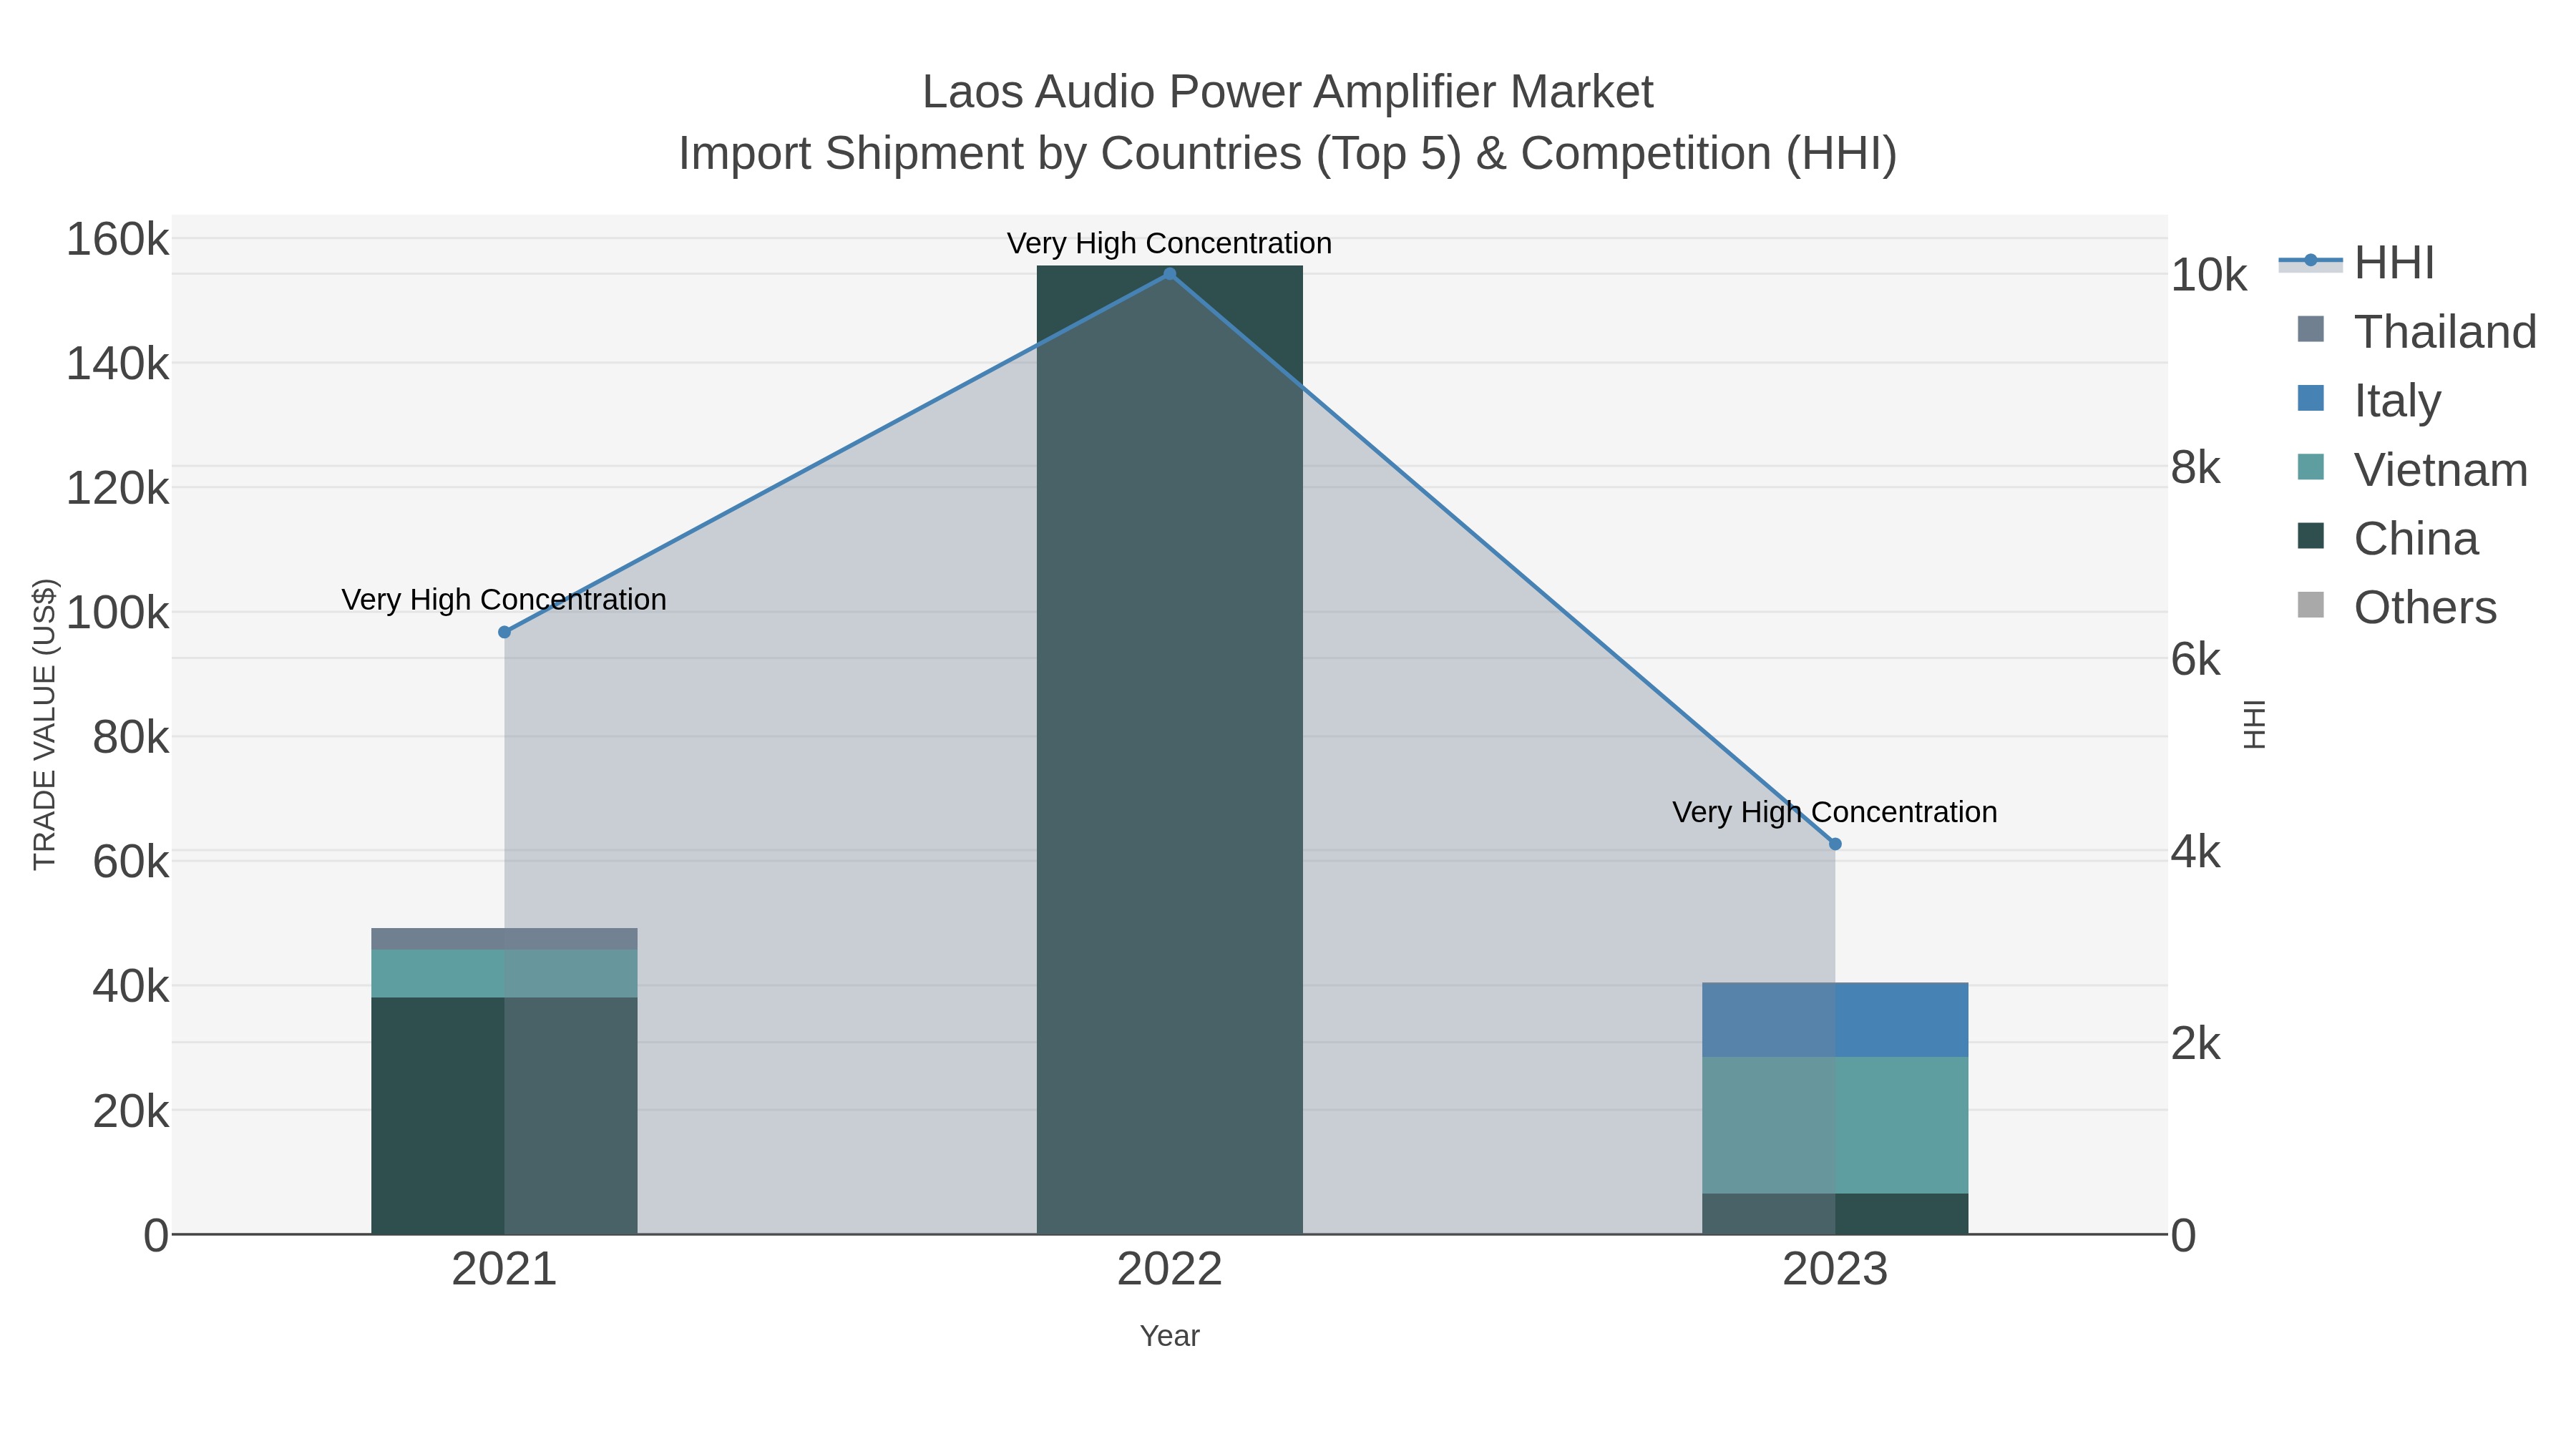Click the 40k left axis tick

point(131,987)
